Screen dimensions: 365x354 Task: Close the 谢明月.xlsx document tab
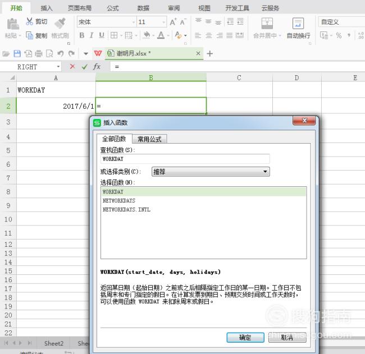tap(198, 53)
